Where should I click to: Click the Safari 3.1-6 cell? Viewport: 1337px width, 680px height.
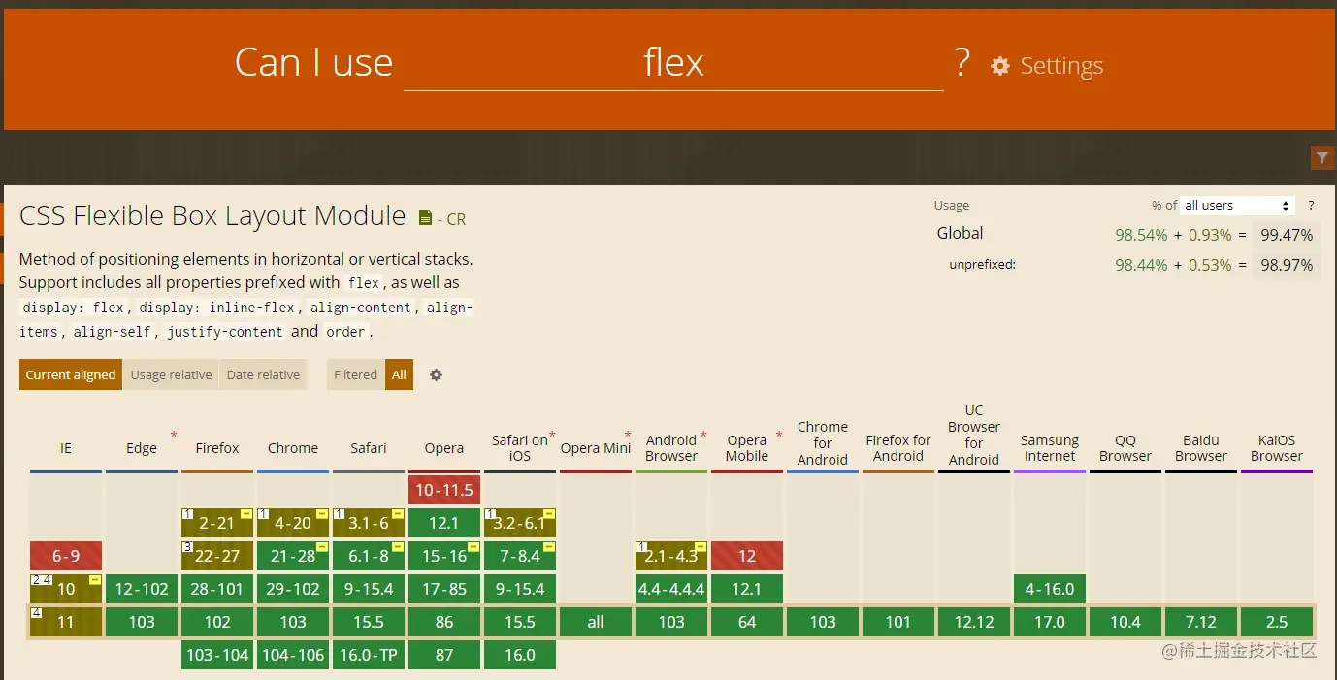click(x=369, y=523)
